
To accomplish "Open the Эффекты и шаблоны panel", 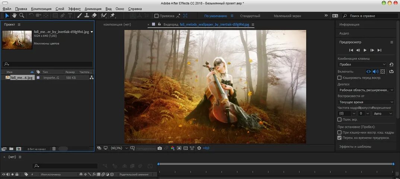I will [355, 147].
